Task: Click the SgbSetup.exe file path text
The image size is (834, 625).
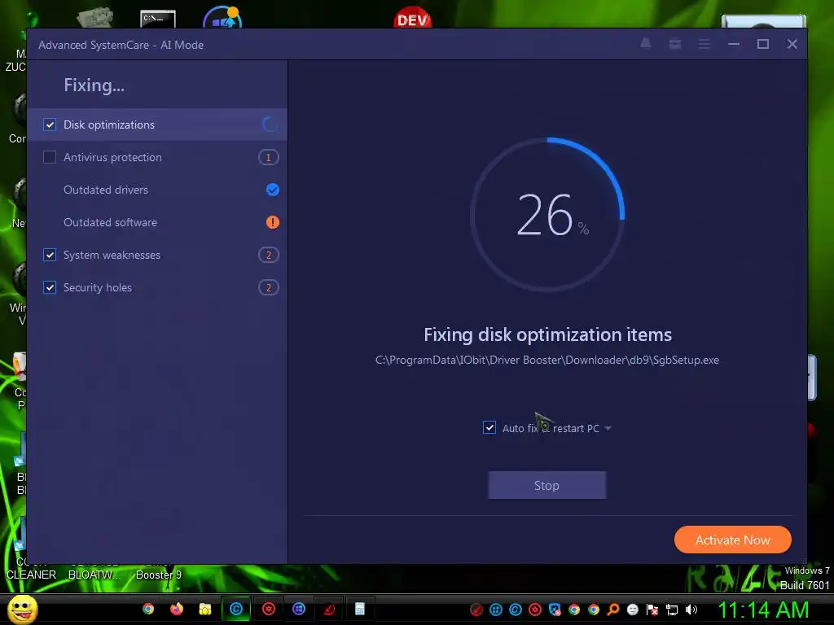Action: pos(547,360)
